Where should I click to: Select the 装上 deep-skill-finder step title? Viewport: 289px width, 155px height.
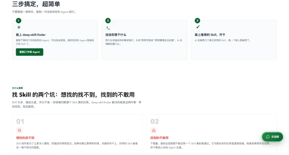point(31,35)
